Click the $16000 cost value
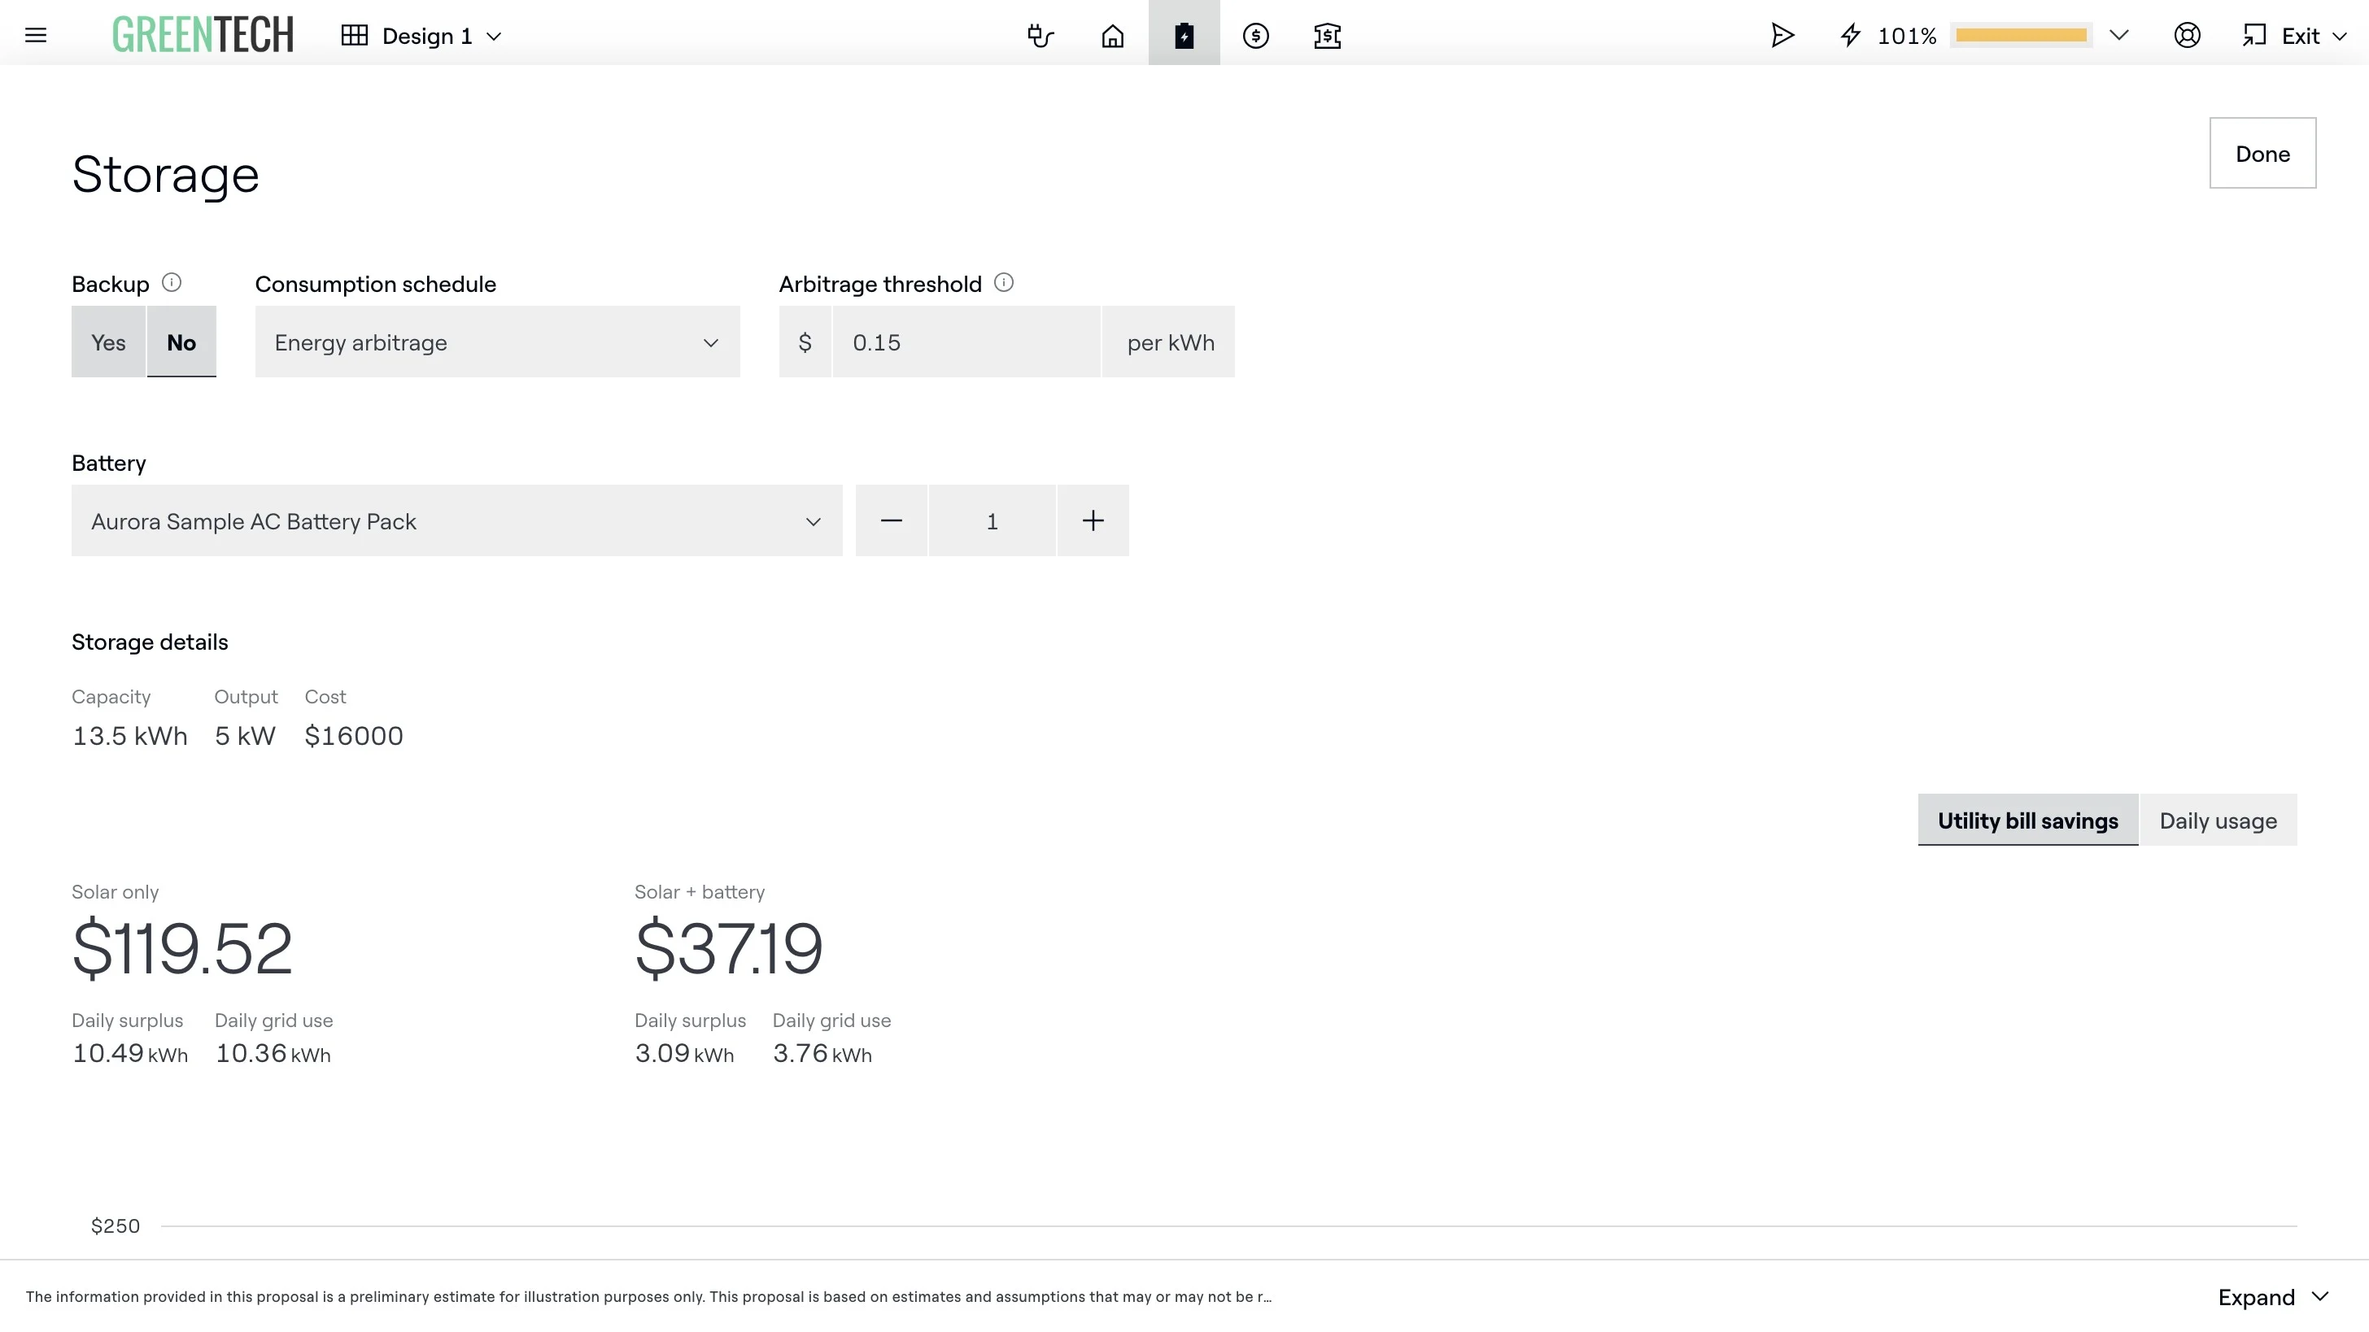Image resolution: width=2369 pixels, height=1332 pixels. click(x=354, y=735)
